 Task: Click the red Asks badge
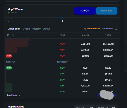(x=9, y=56)
